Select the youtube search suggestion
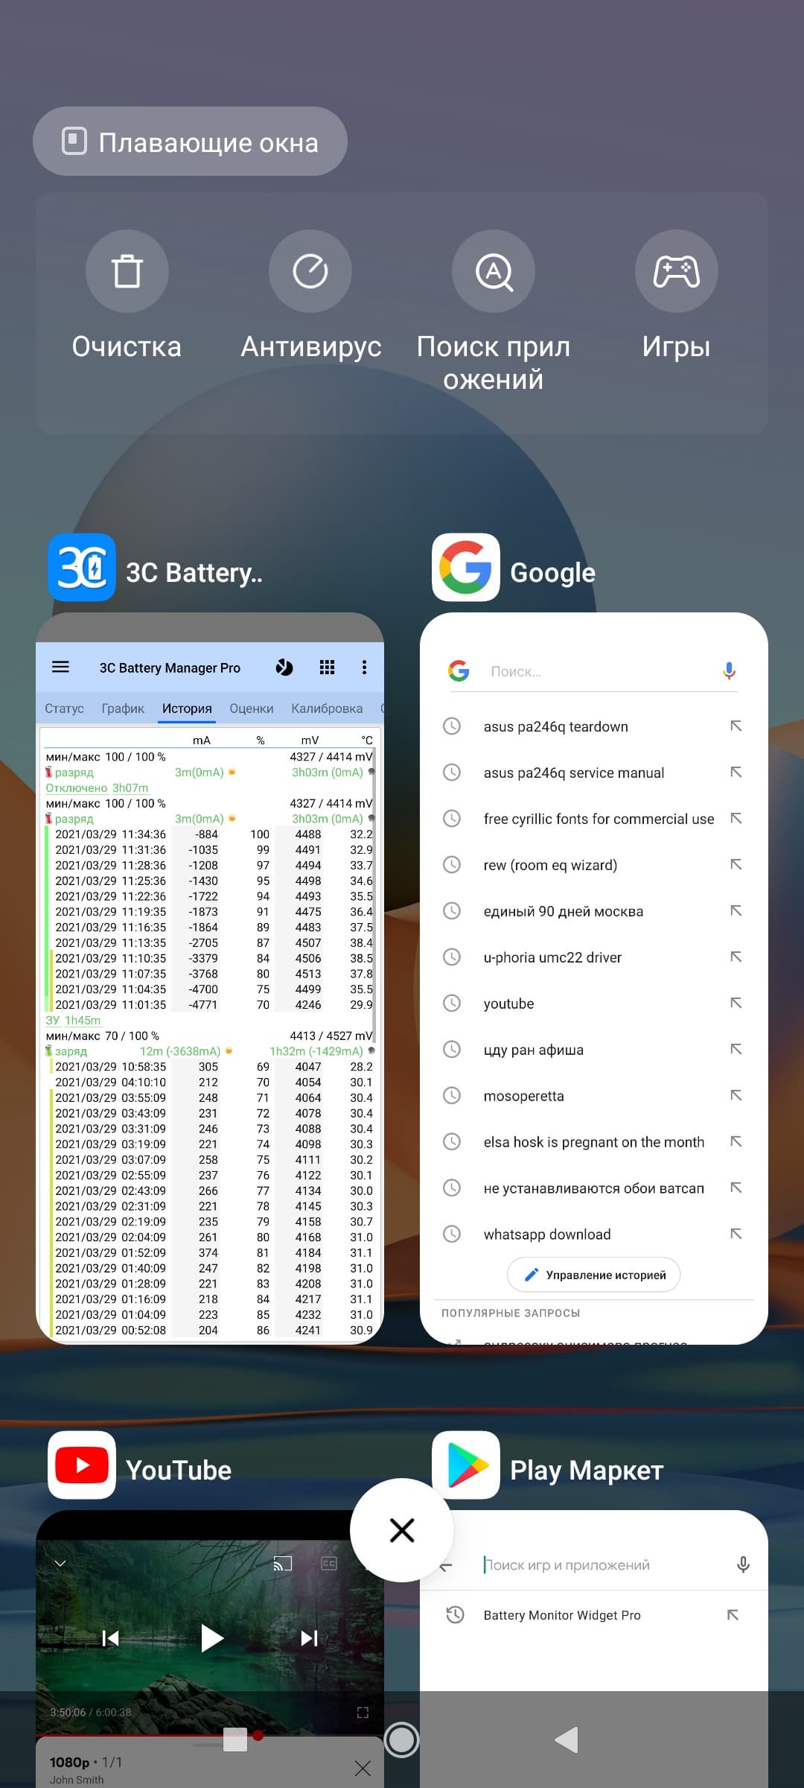 click(508, 1004)
